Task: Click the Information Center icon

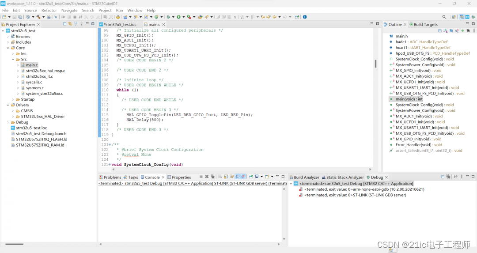Action: [304, 17]
